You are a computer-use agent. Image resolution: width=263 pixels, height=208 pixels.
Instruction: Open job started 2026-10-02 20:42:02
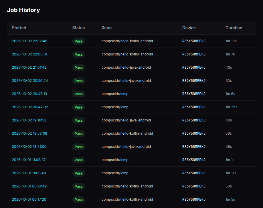pyautogui.click(x=30, y=107)
